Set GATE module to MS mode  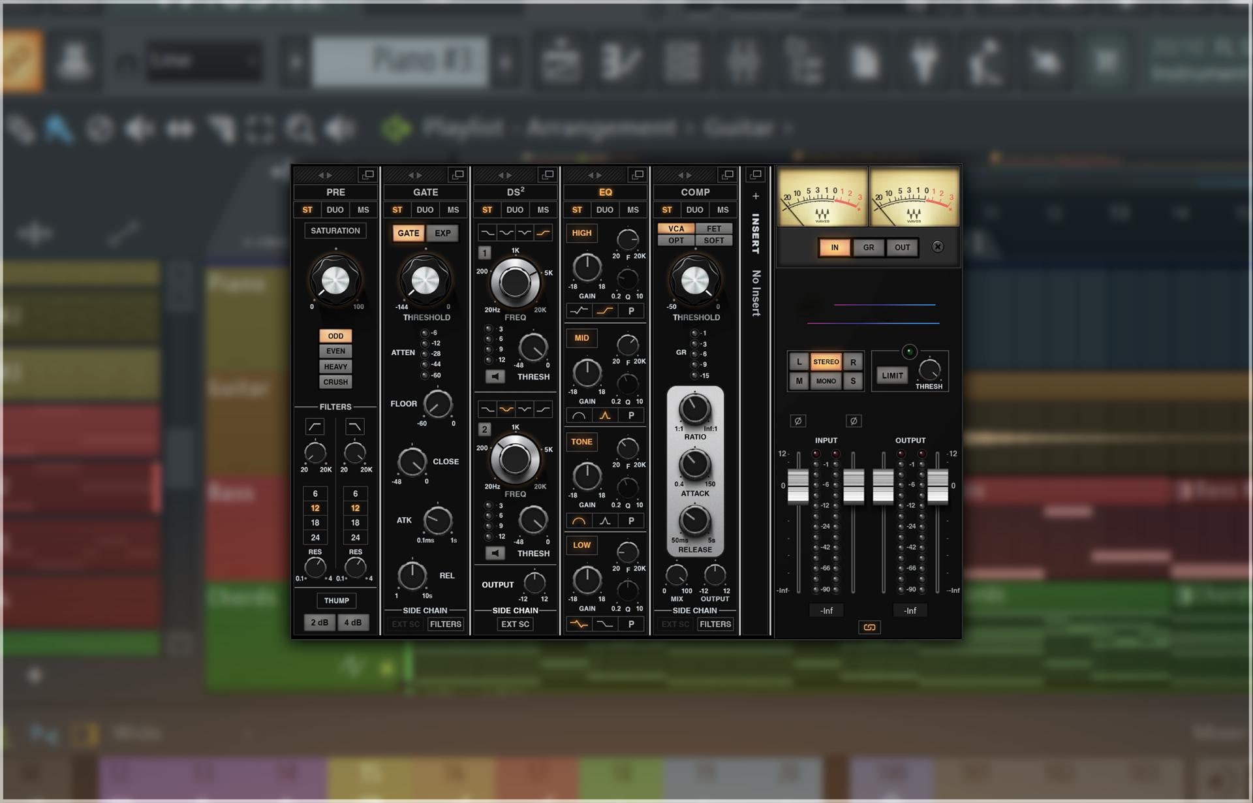453,210
